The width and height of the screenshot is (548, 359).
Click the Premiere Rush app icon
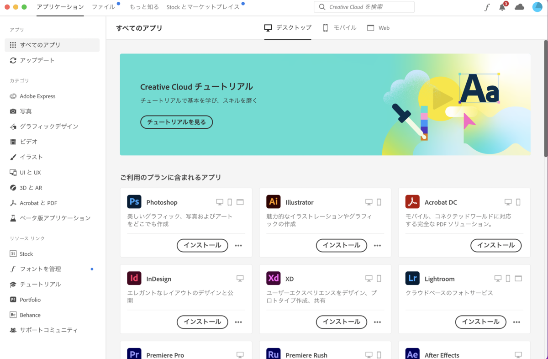(274, 354)
